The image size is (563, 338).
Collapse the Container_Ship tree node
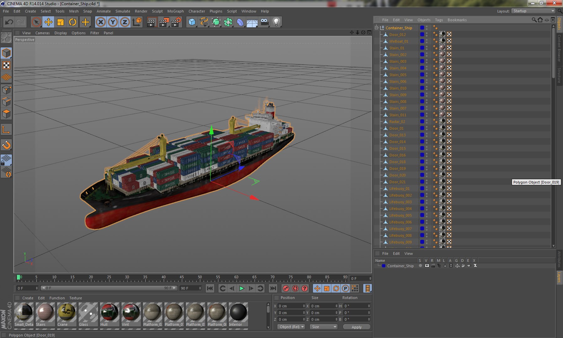(377, 28)
